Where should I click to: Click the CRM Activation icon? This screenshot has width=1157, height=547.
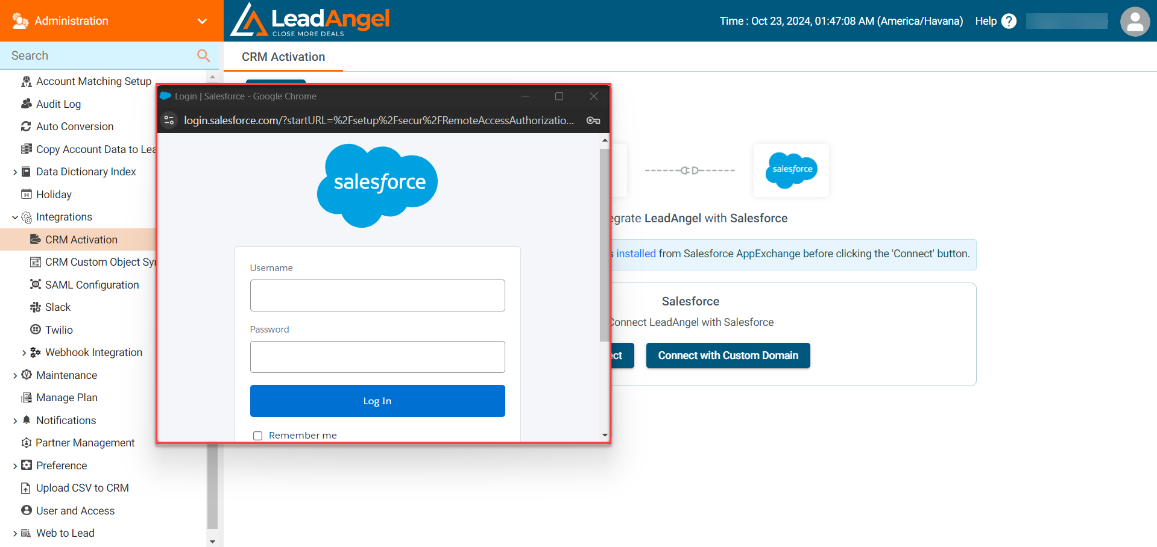[x=36, y=239]
